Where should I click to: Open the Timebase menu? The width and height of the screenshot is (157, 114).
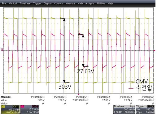[25, 3]
